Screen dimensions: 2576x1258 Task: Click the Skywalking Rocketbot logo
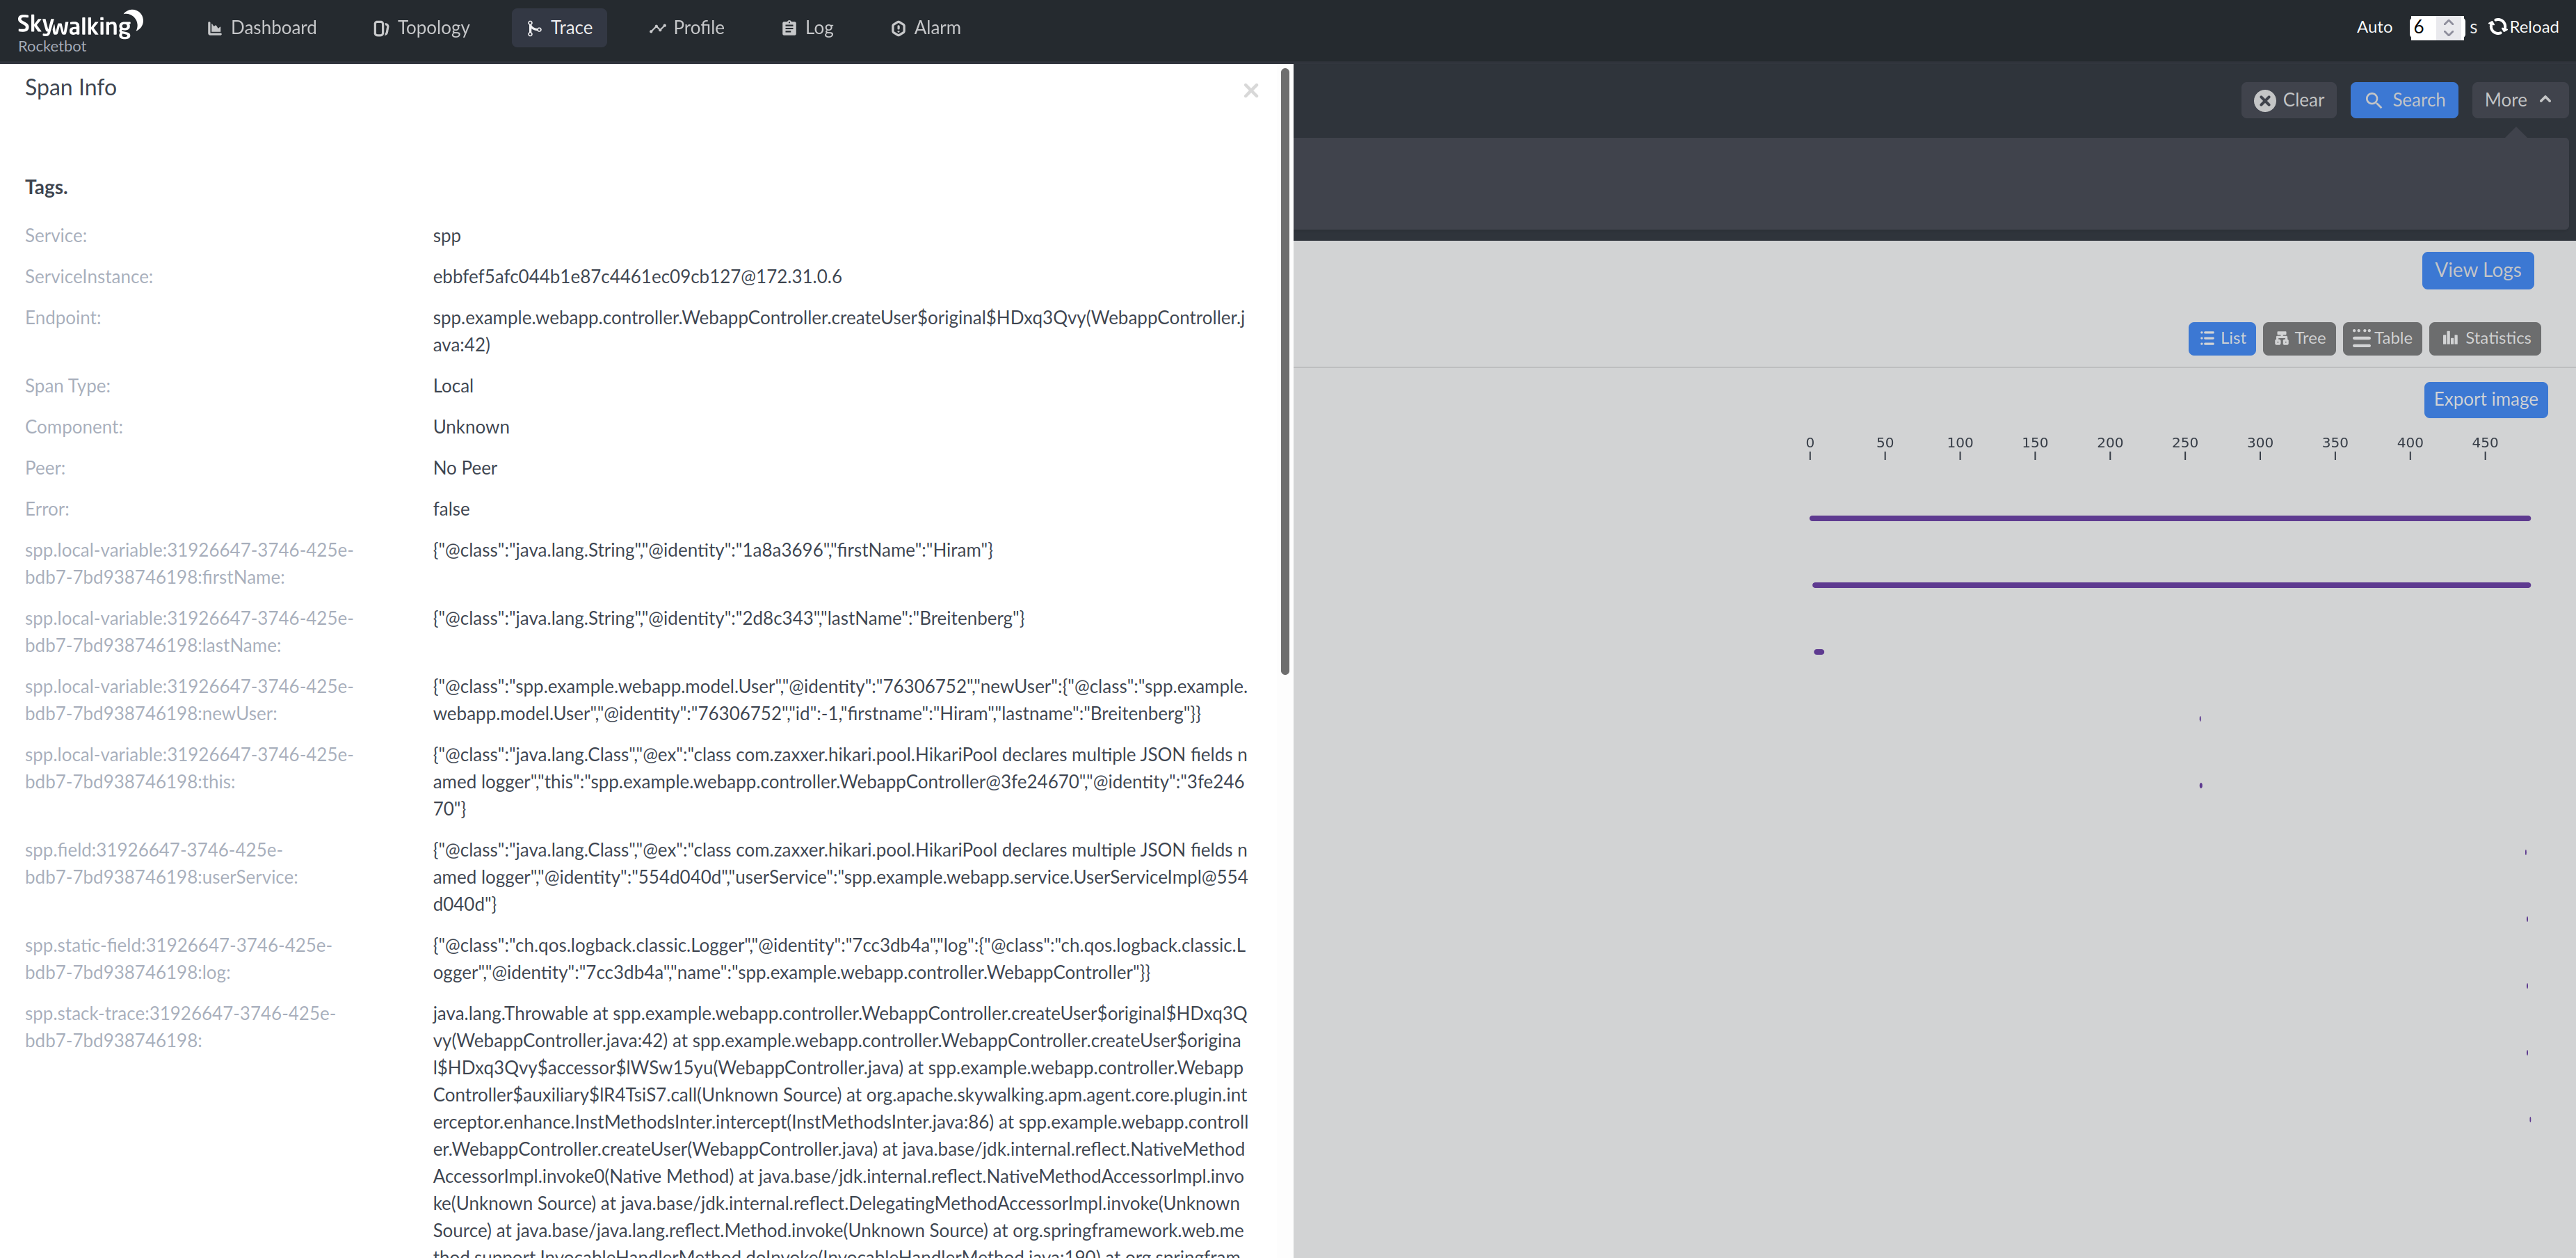pos(80,31)
